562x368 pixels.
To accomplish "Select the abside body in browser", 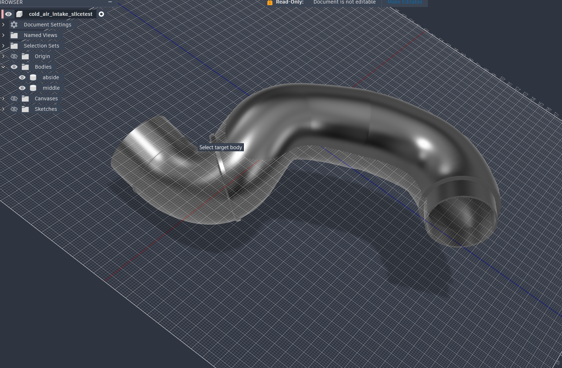I will pos(51,77).
